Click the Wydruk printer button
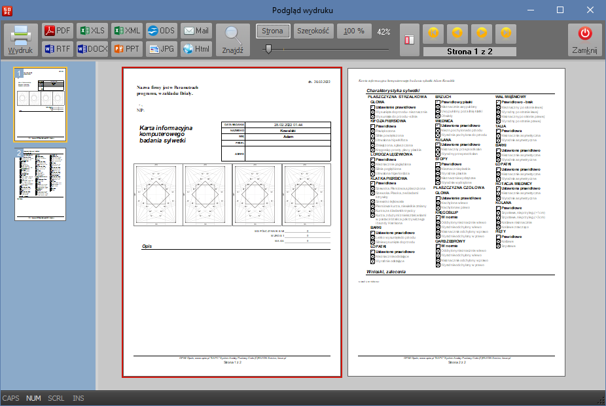This screenshot has height=406, width=606. (21, 39)
